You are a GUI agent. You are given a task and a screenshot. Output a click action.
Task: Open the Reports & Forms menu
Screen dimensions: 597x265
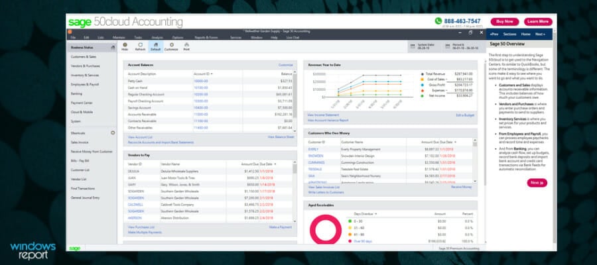(206, 37)
